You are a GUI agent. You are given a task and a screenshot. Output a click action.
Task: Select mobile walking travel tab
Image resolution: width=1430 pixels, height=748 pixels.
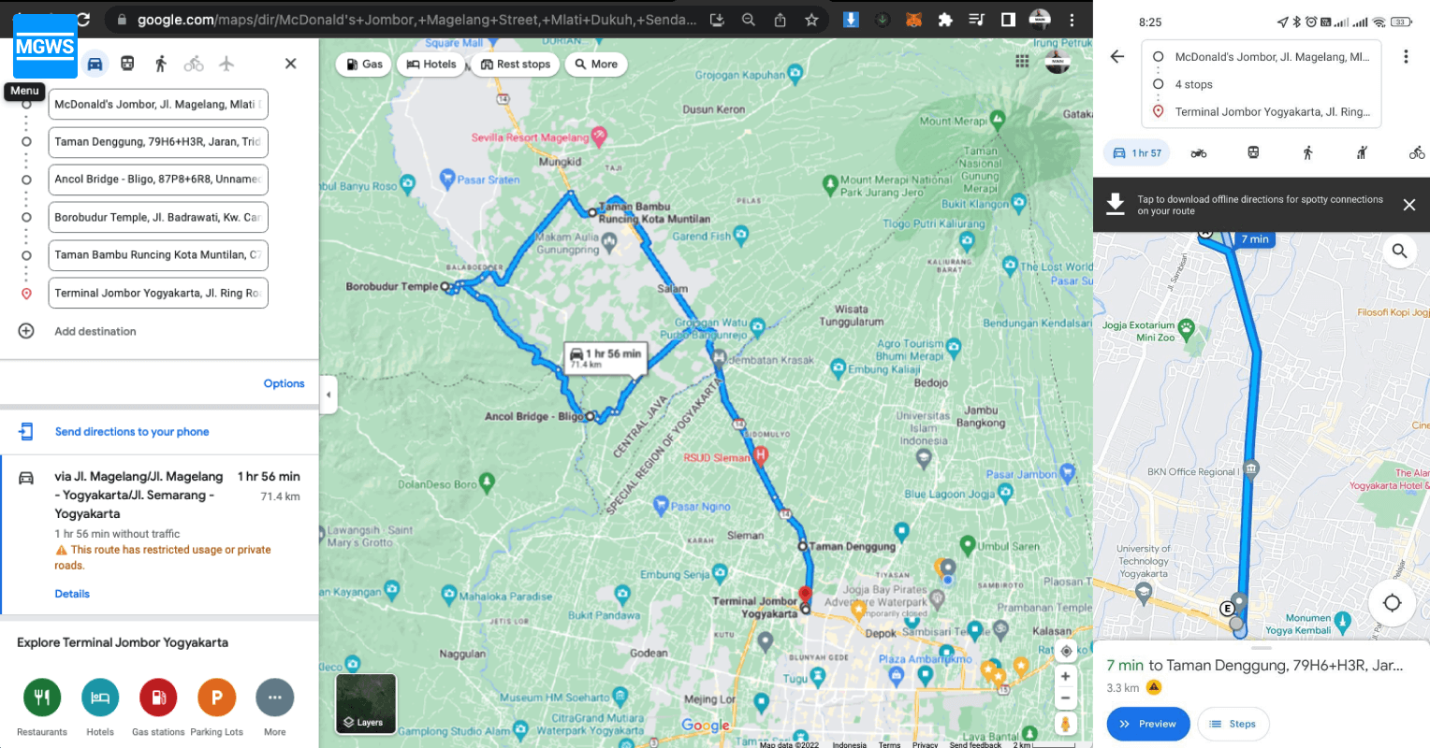click(1307, 153)
